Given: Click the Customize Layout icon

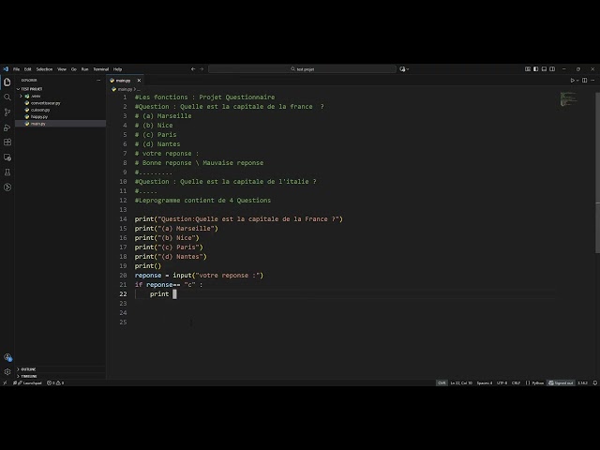Looking at the screenshot, I should (528, 69).
